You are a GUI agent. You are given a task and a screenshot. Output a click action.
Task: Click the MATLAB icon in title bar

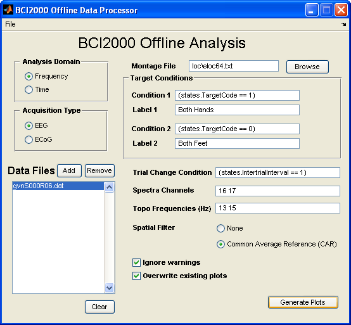[8, 10]
